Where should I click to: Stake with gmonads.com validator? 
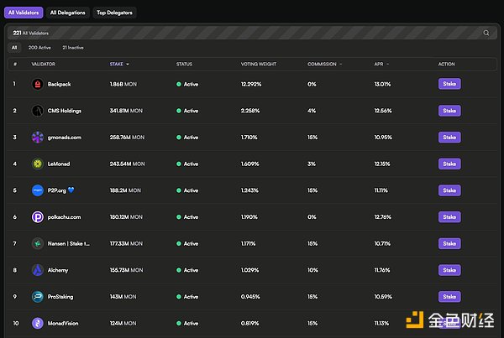[449, 138]
